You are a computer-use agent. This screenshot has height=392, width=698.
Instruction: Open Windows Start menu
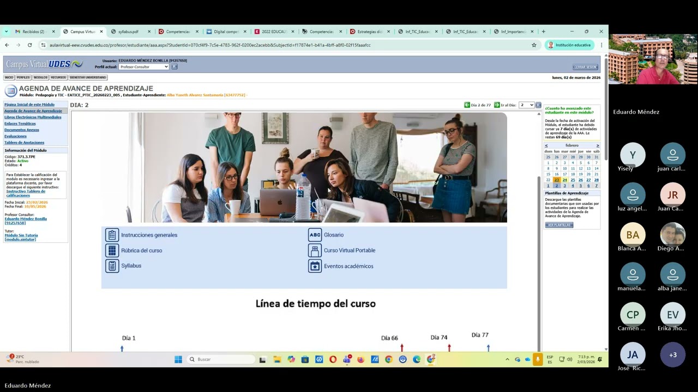pos(178,359)
